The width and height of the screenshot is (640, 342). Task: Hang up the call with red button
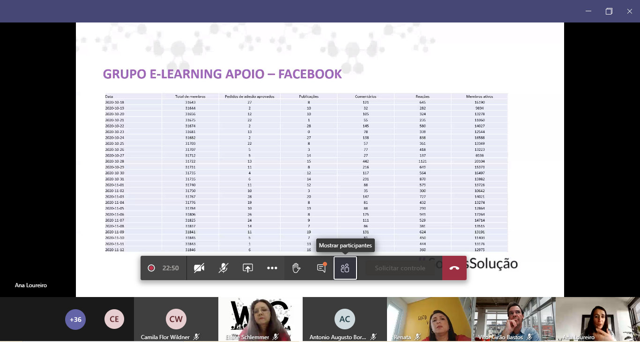[x=454, y=268]
